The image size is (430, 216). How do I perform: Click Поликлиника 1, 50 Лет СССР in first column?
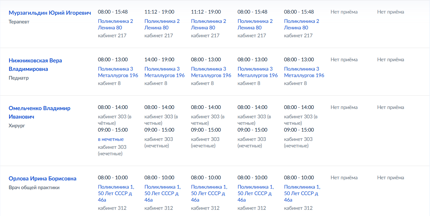tap(116, 193)
